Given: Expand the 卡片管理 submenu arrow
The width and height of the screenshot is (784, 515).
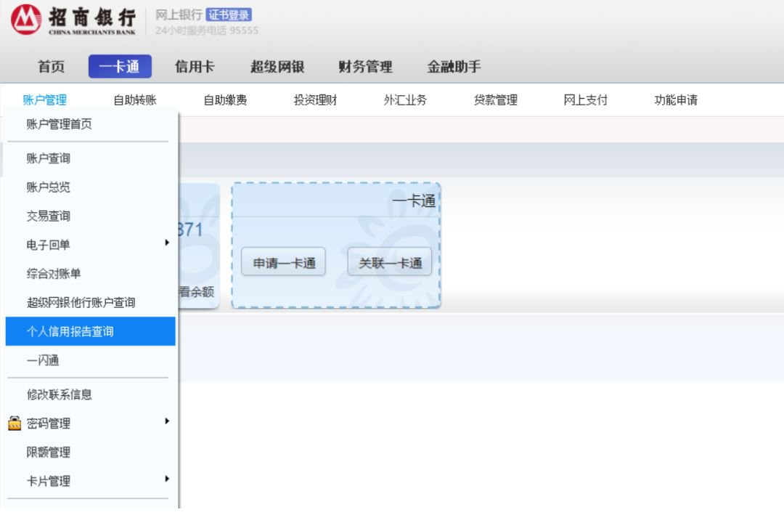Looking at the screenshot, I should (167, 479).
